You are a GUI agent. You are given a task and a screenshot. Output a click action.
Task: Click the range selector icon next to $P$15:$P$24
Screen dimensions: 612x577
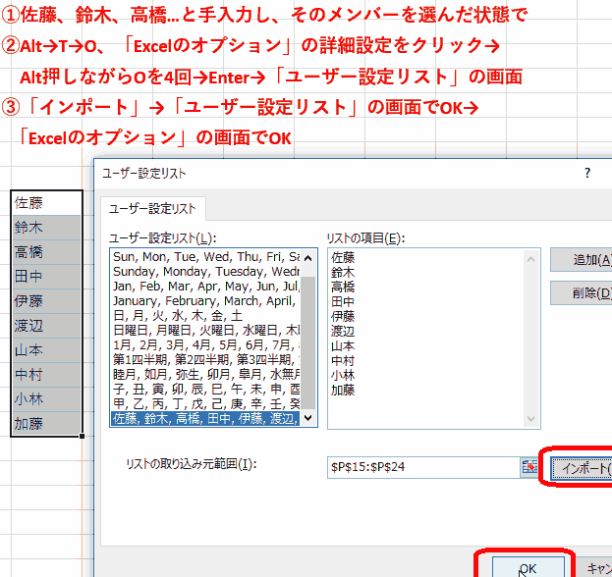tap(529, 467)
